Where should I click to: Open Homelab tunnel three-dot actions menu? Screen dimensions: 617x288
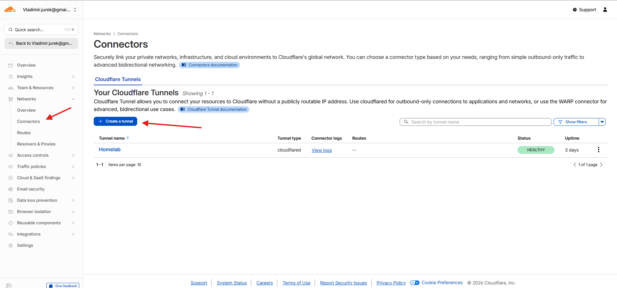point(599,150)
